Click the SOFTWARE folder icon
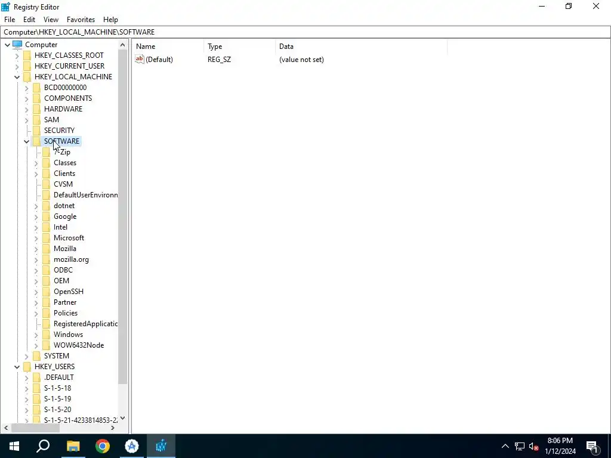 [36, 141]
